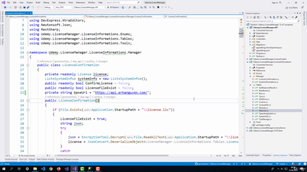Click the navigate backward toolbar icon
307x172 pixels.
point(5,8)
